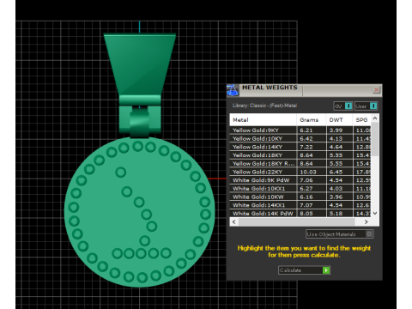Image resolution: width=412 pixels, height=309 pixels.
Task: Select the White Gold:14K PdW row
Action: 300,213
